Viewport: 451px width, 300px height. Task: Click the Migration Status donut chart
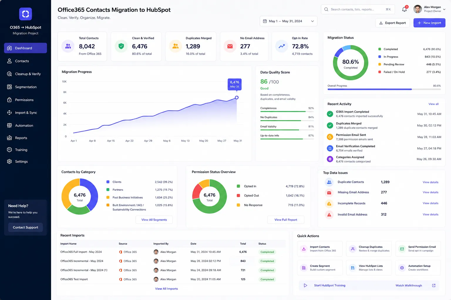pos(351,62)
